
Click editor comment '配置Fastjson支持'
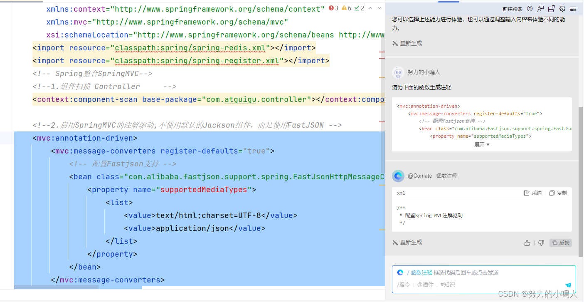point(123,164)
